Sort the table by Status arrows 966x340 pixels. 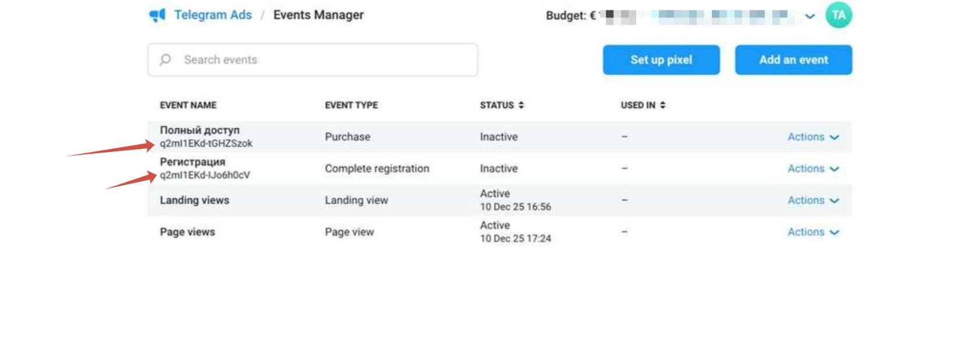(x=521, y=105)
